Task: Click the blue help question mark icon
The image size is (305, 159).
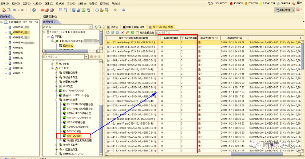Action: (123, 10)
